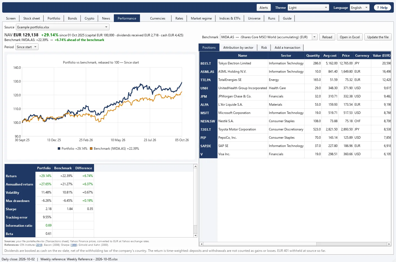Switch to the Currencies tab
Image resolution: width=396 pixels, height=262 pixels.
click(x=158, y=18)
